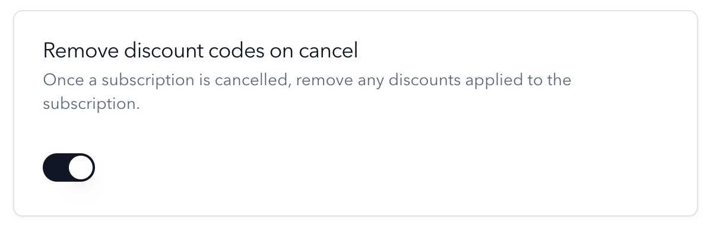Click the dark track of the enabled switch
The image size is (710, 232).
tap(55, 167)
